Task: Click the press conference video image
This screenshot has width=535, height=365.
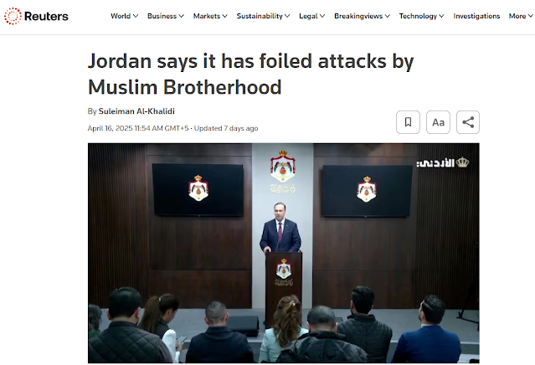Action: point(284,253)
